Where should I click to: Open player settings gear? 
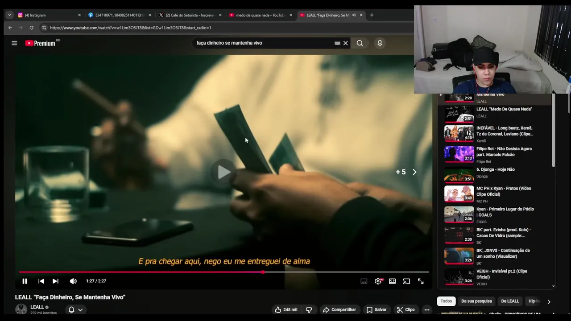click(x=378, y=281)
